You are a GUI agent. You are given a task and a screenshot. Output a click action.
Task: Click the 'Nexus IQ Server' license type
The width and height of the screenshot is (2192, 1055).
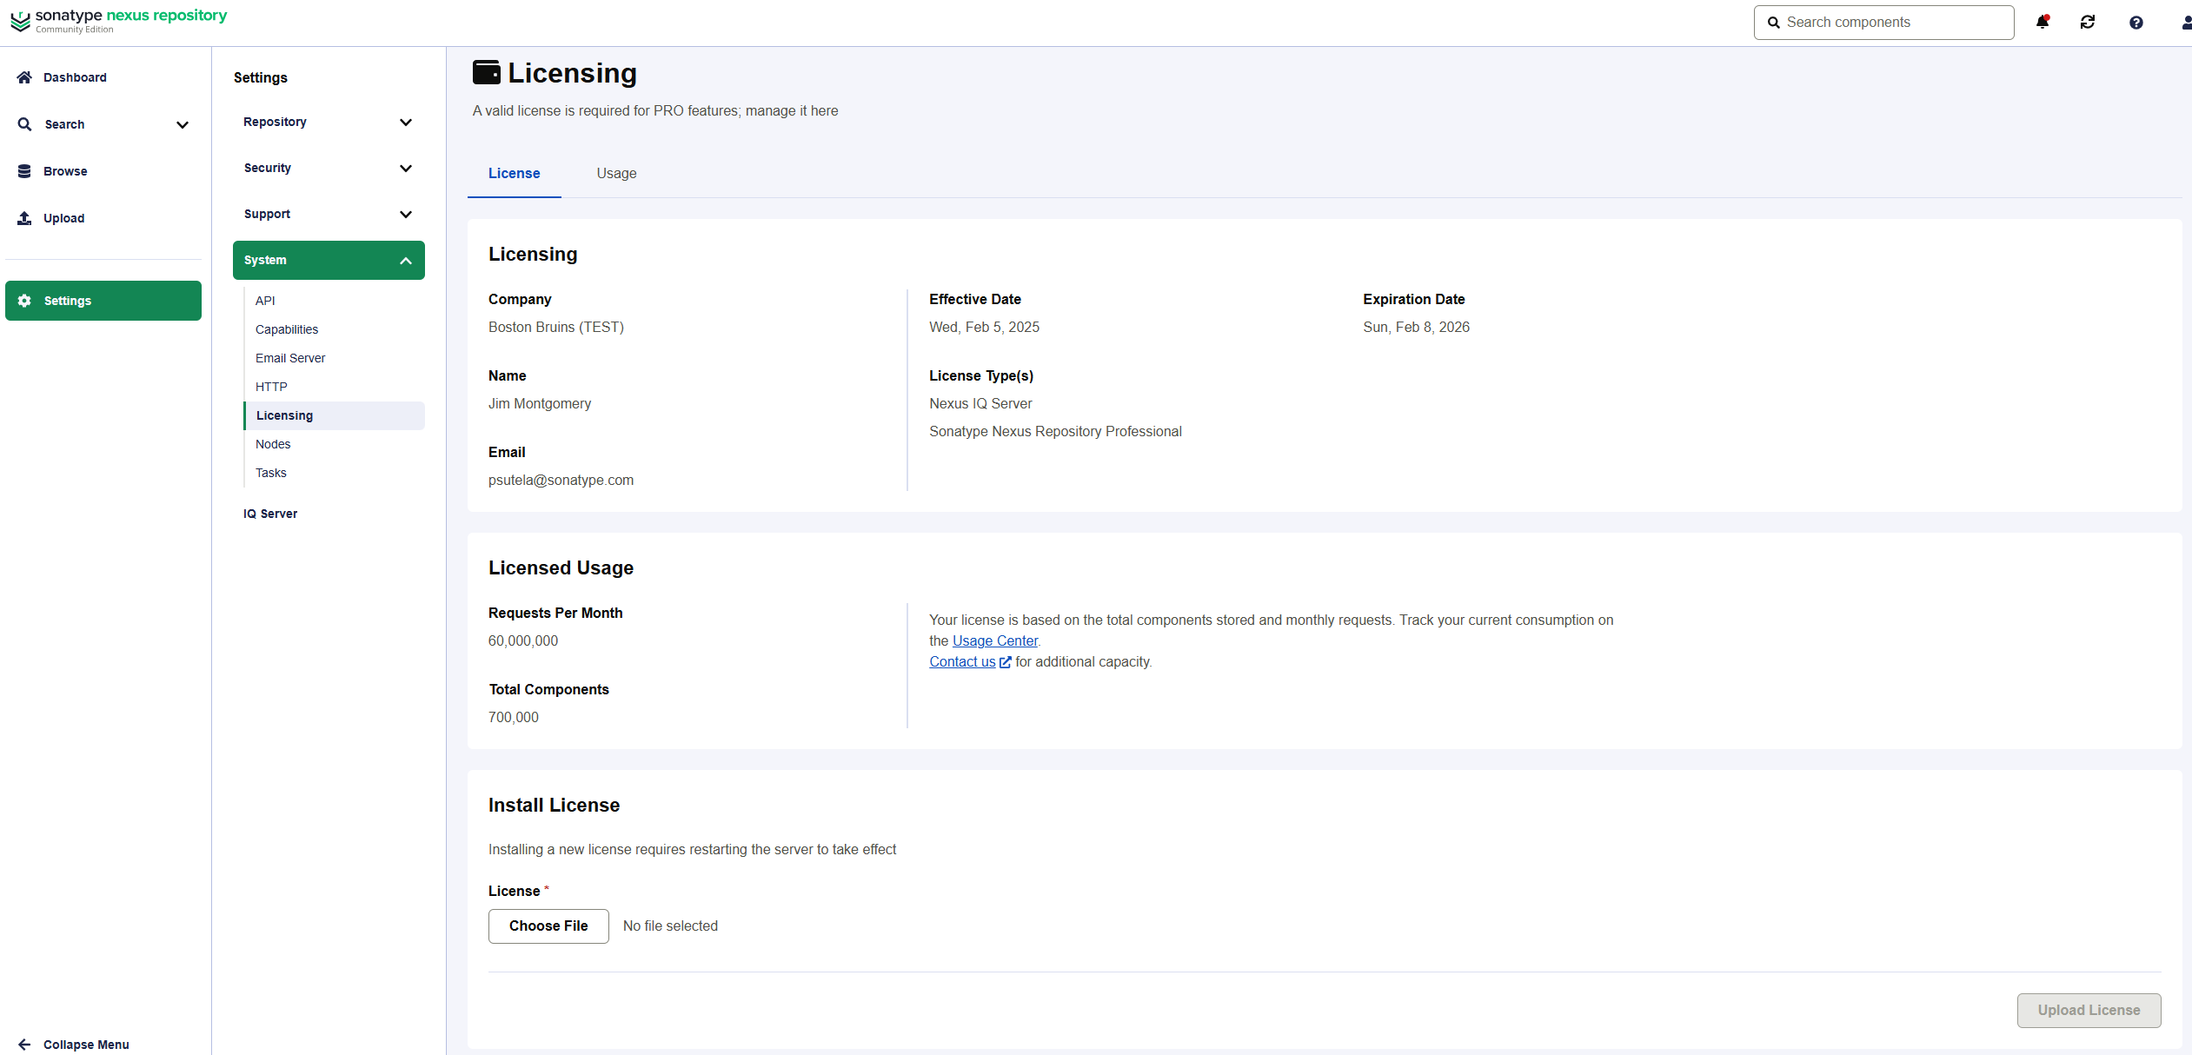click(x=980, y=404)
